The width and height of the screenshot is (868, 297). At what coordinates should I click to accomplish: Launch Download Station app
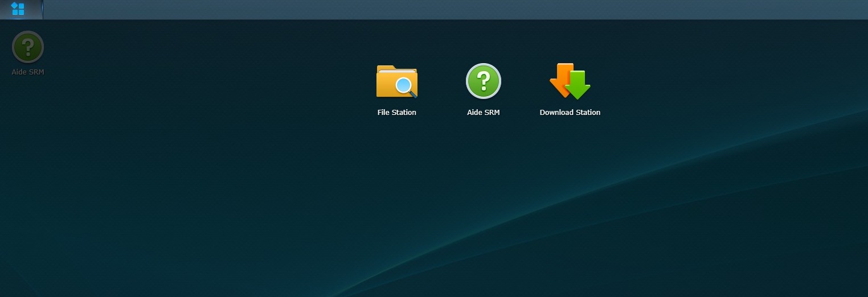click(x=570, y=81)
